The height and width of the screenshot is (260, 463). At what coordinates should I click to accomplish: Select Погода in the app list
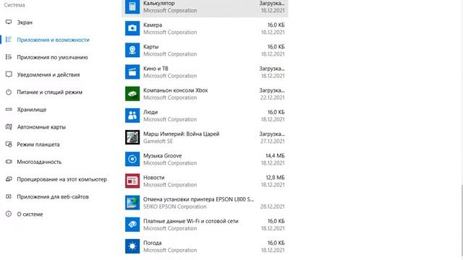tap(205, 246)
